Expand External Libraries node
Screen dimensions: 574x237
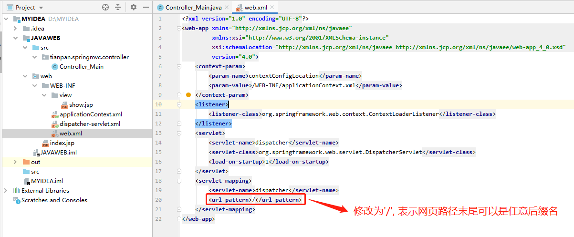[x=6, y=190]
